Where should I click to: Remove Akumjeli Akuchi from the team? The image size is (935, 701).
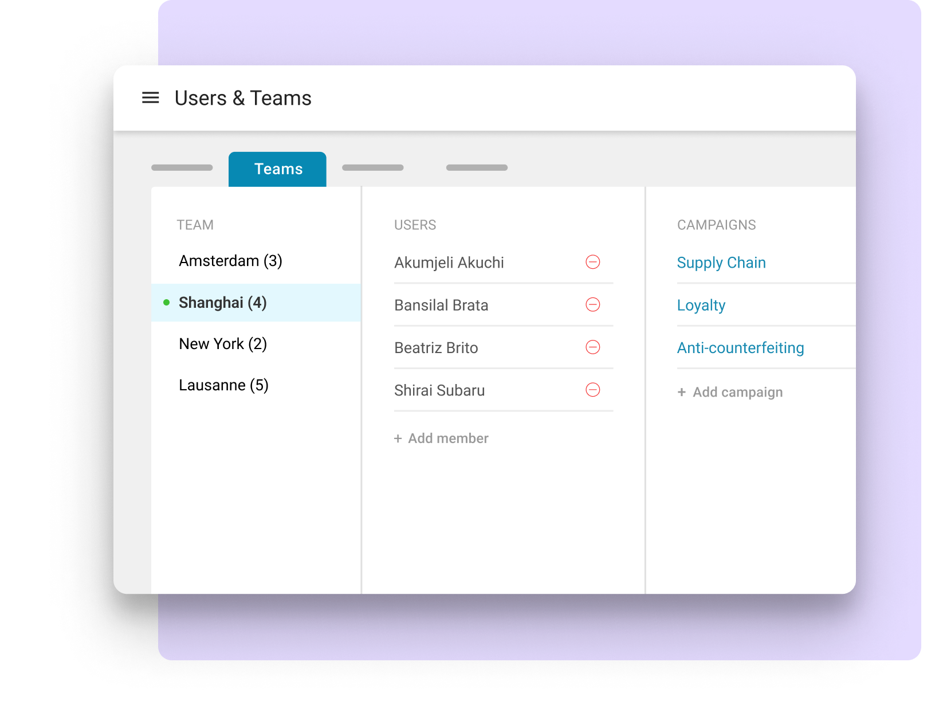click(x=592, y=262)
